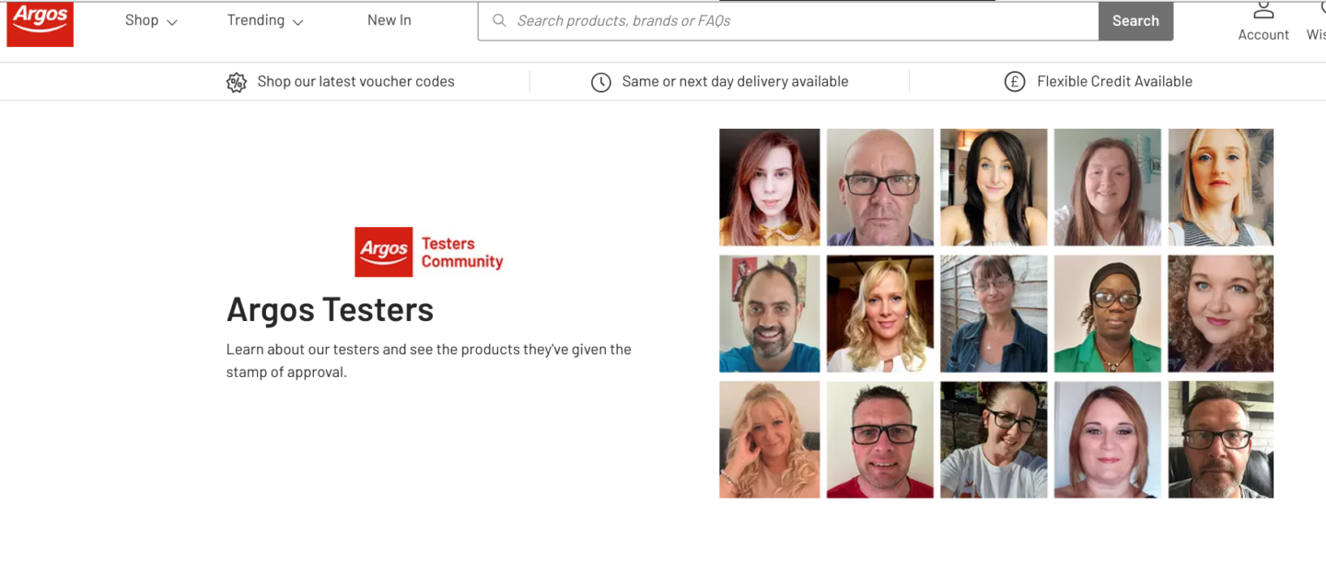1326x561 pixels.
Task: Click the grey Search button
Action: [x=1135, y=20]
